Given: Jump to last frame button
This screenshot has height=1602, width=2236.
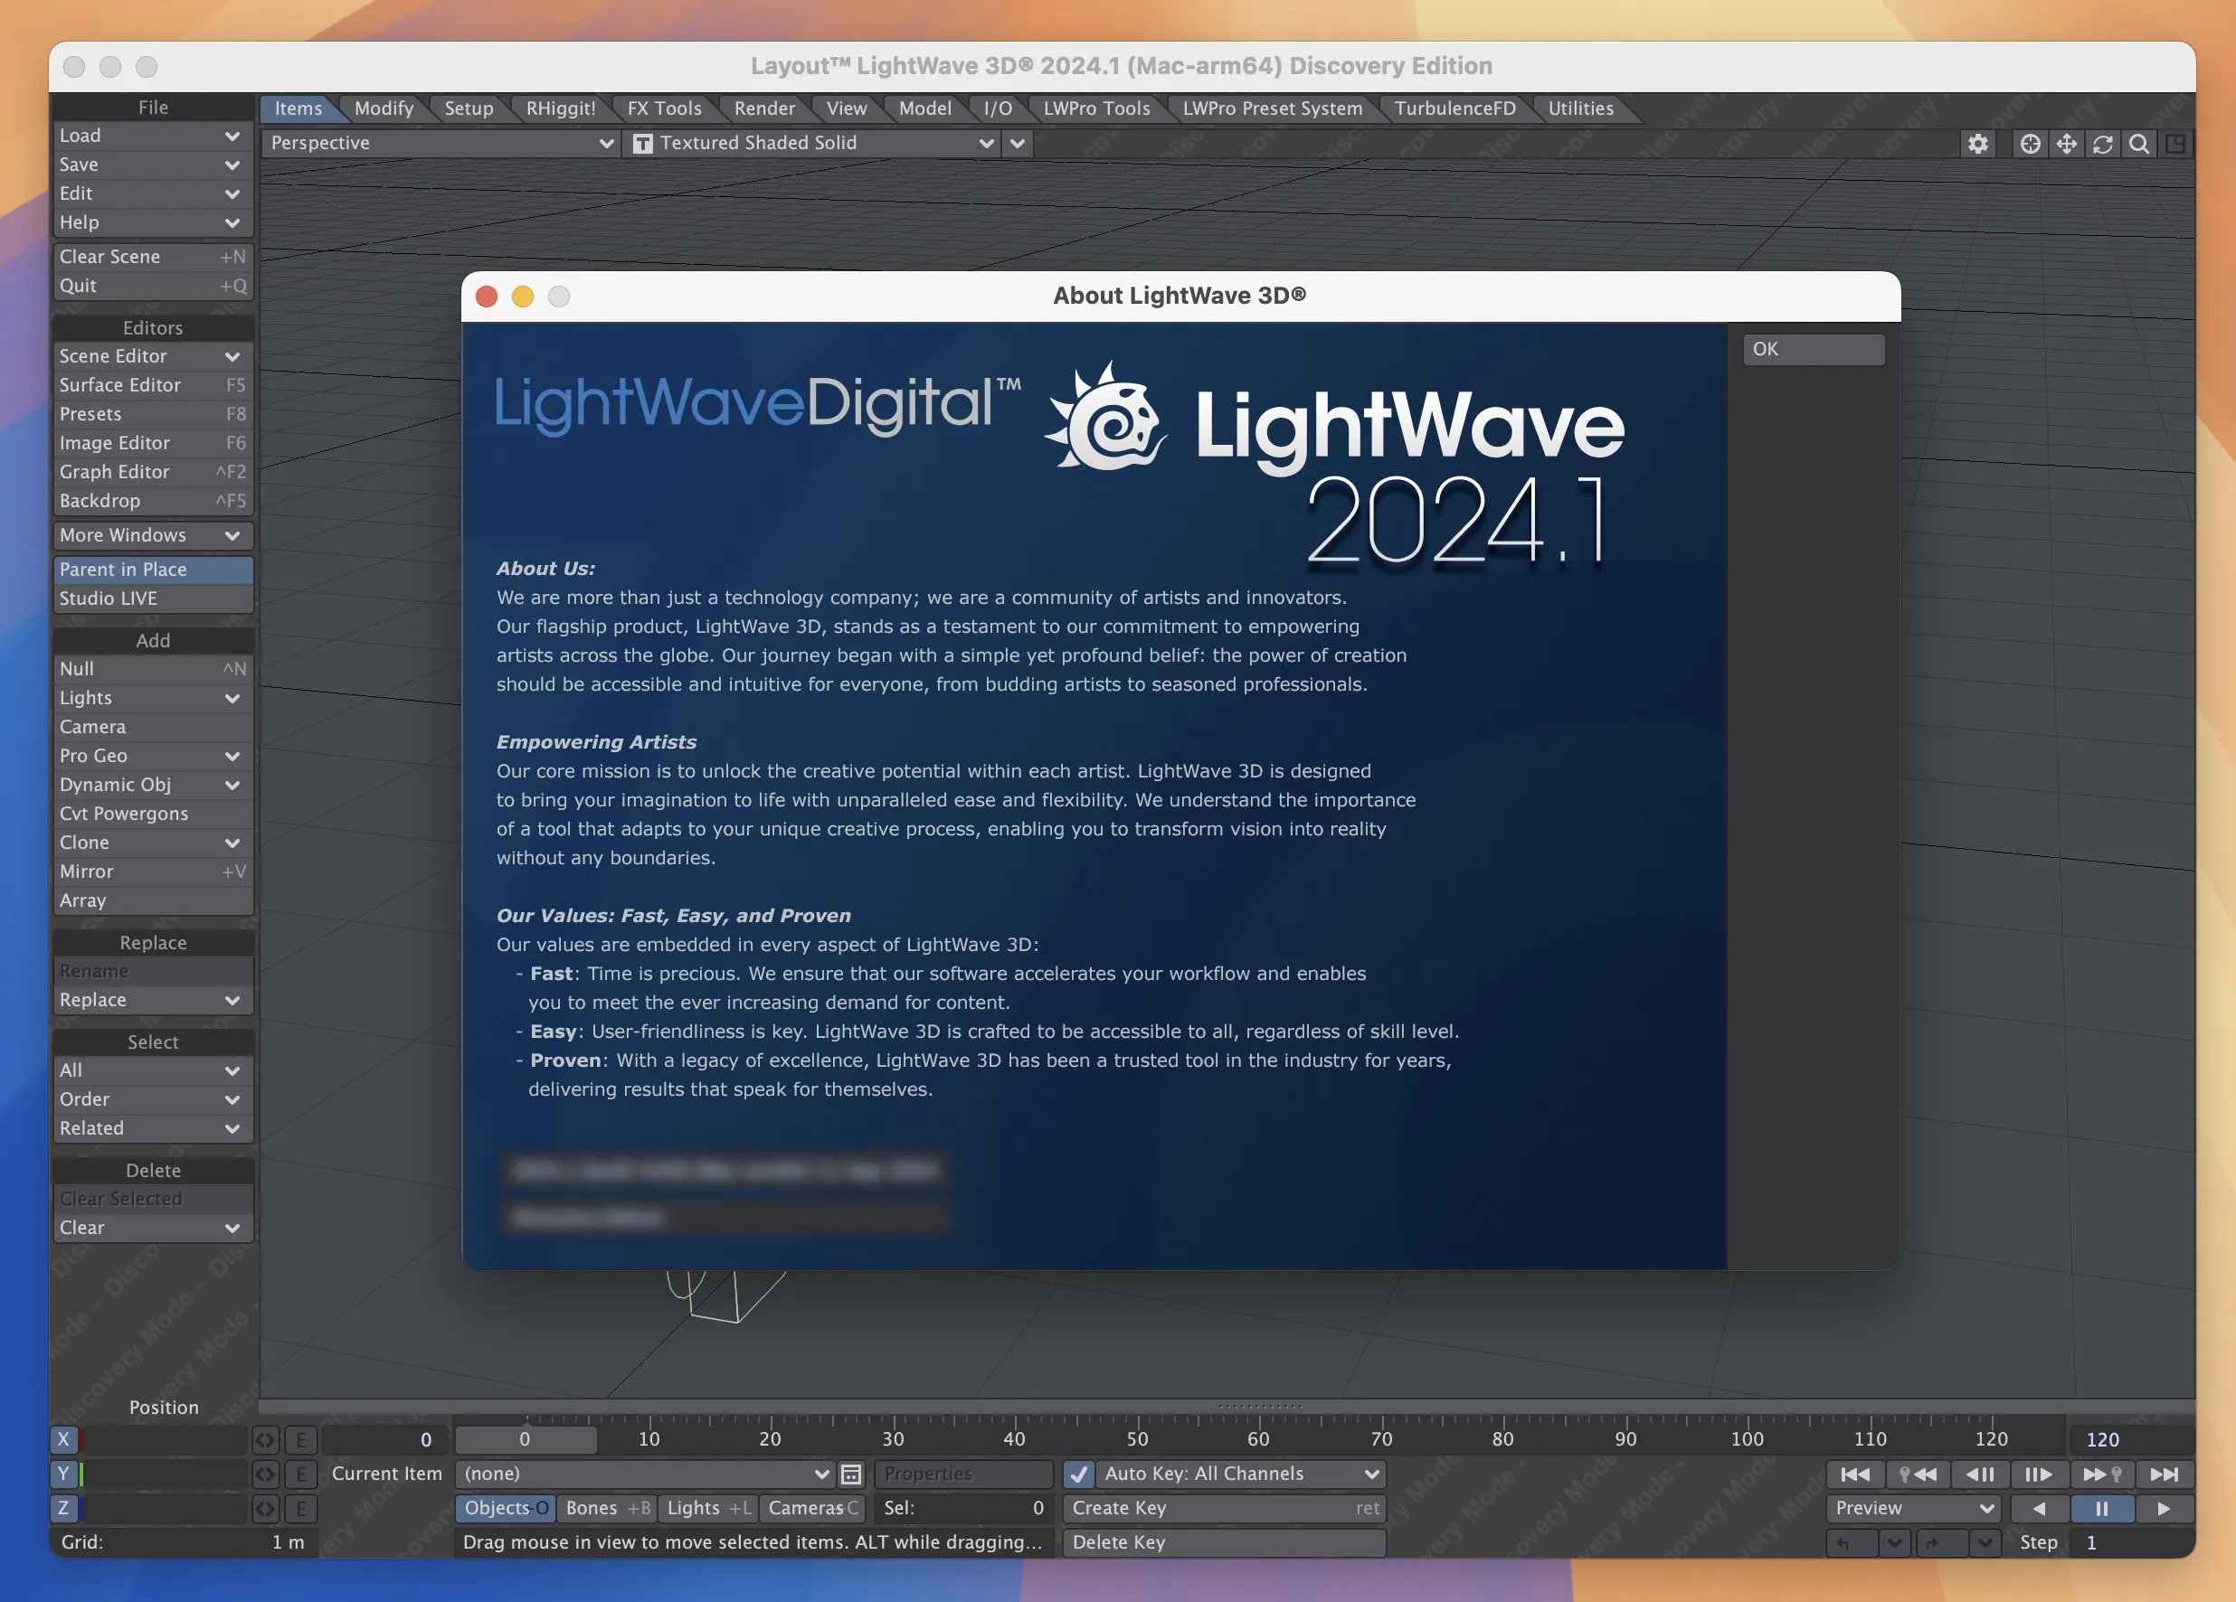Looking at the screenshot, I should tap(2164, 1474).
